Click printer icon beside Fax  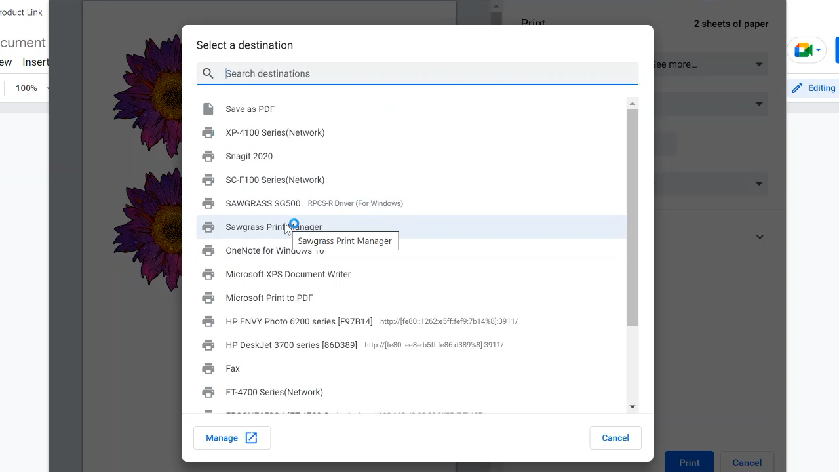[208, 368]
